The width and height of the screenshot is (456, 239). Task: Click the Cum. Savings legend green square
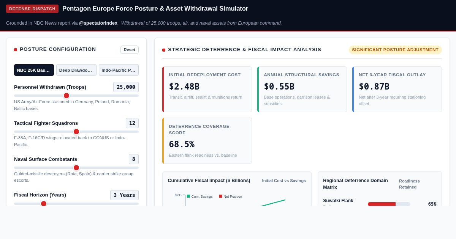(188, 196)
